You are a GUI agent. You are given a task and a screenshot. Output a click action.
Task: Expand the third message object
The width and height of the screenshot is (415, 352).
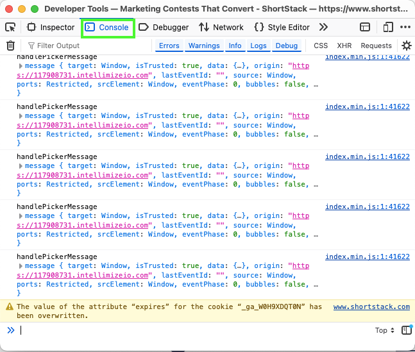(21, 166)
